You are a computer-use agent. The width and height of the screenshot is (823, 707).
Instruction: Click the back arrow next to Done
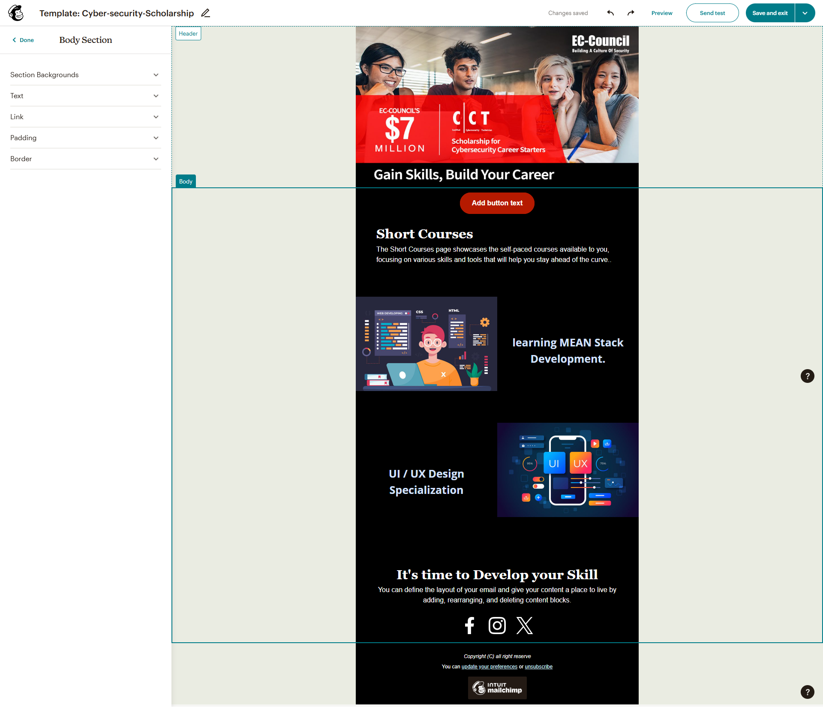click(x=14, y=39)
